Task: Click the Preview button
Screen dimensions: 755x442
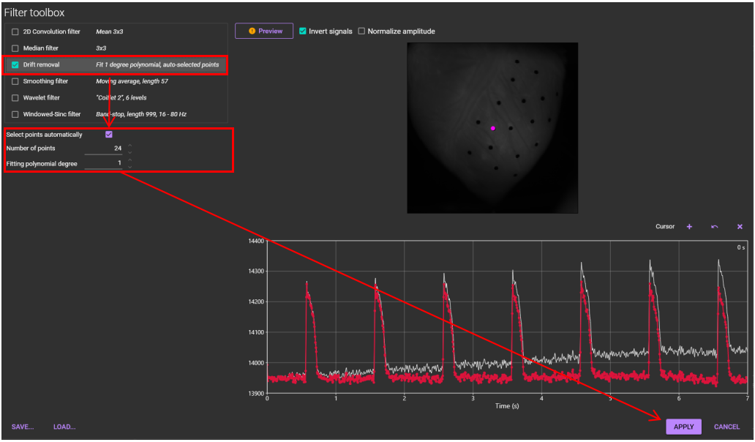Action: point(264,31)
